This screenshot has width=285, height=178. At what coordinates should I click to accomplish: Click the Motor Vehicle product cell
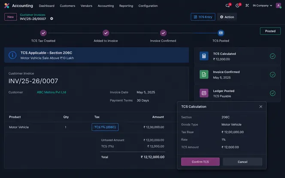tap(19, 127)
